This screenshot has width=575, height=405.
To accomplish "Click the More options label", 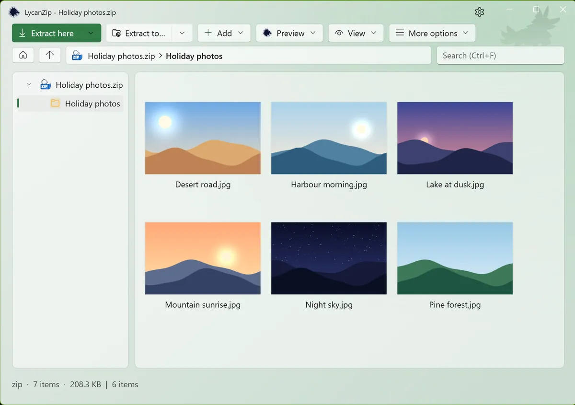I will coord(433,33).
